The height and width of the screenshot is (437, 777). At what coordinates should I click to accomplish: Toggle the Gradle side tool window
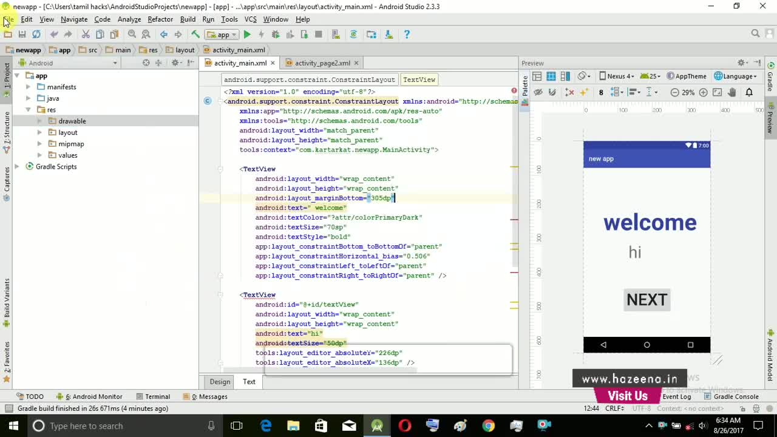(771, 78)
